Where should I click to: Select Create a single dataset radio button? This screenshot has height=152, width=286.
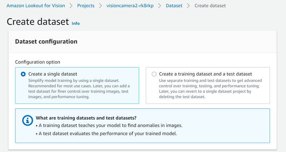click(23, 74)
